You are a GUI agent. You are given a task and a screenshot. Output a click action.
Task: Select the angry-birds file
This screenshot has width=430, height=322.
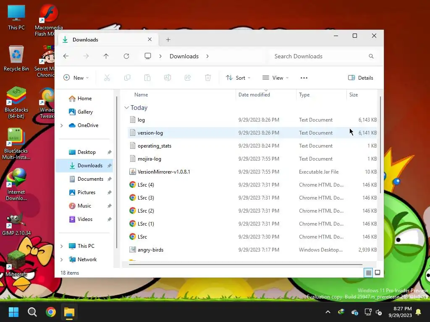tap(252, 250)
